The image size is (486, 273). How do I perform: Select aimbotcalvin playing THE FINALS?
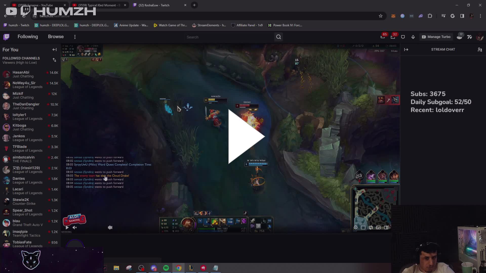pyautogui.click(x=30, y=159)
